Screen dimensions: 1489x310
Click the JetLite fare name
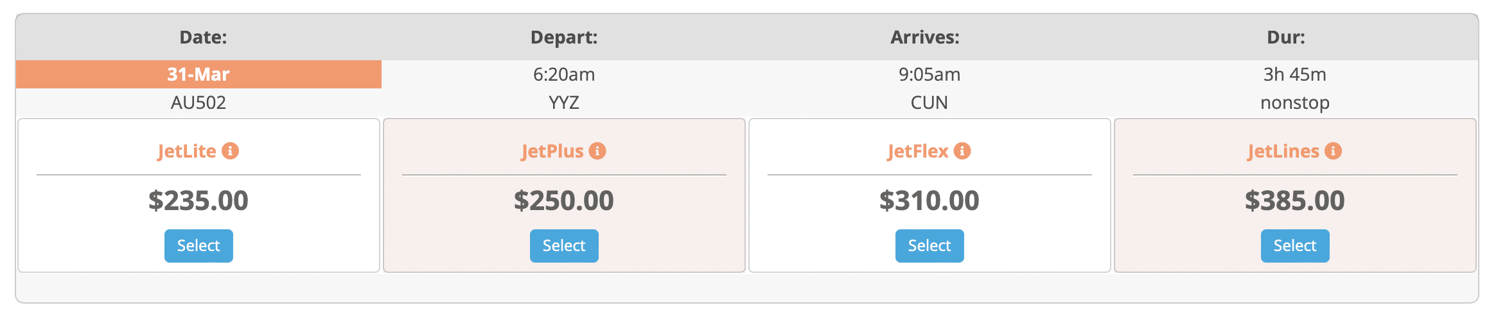click(187, 151)
